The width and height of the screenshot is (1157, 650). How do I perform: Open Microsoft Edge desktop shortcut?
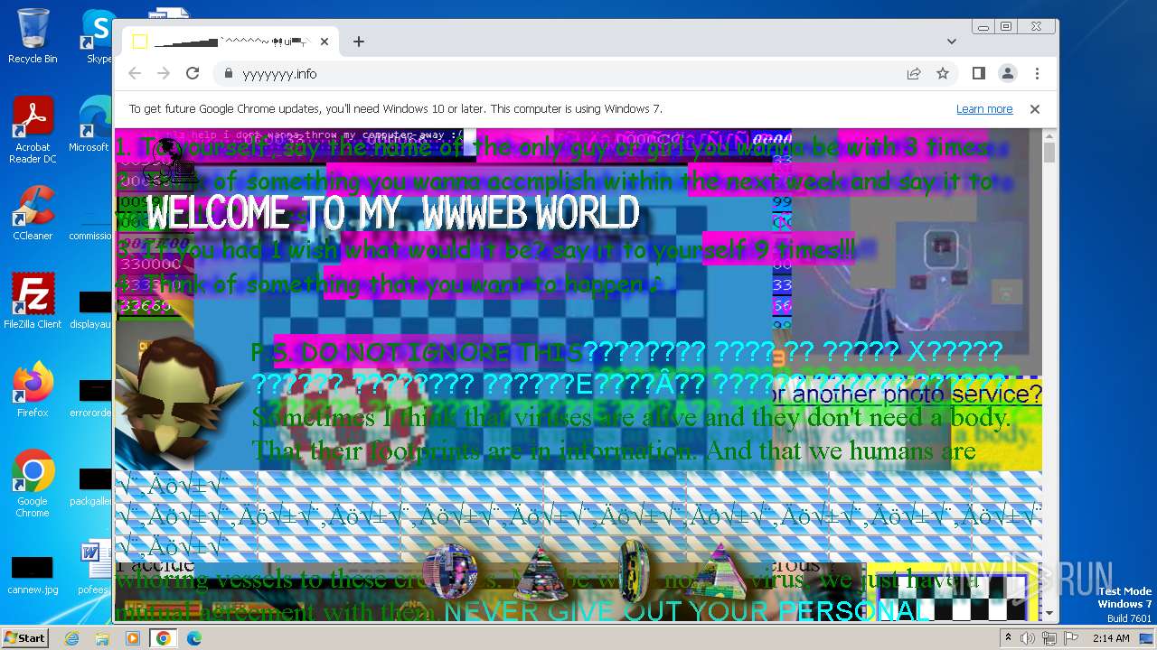coord(91,125)
